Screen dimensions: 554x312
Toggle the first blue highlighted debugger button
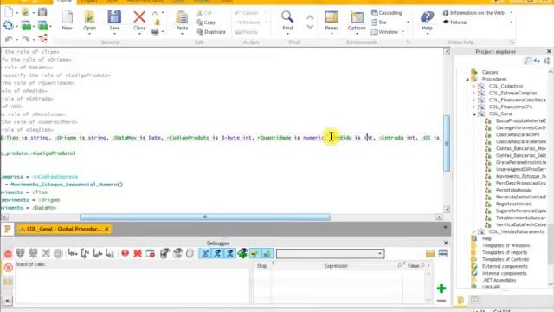205,253
